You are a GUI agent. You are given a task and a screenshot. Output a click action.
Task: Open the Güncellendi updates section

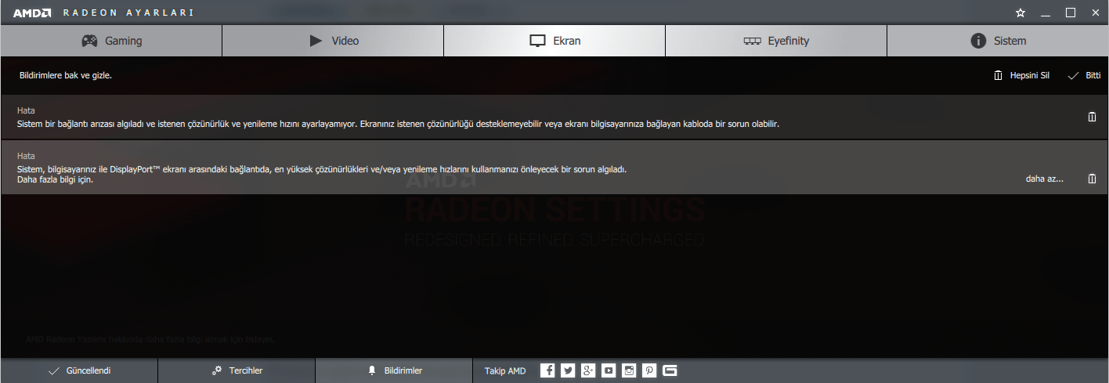(79, 370)
